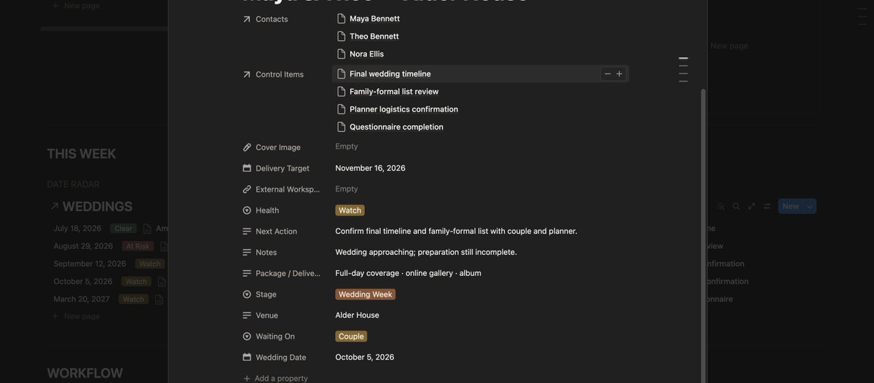Screen dimensions: 874x383
Task: Click the Delivery Target calendar icon
Action: (x=247, y=168)
